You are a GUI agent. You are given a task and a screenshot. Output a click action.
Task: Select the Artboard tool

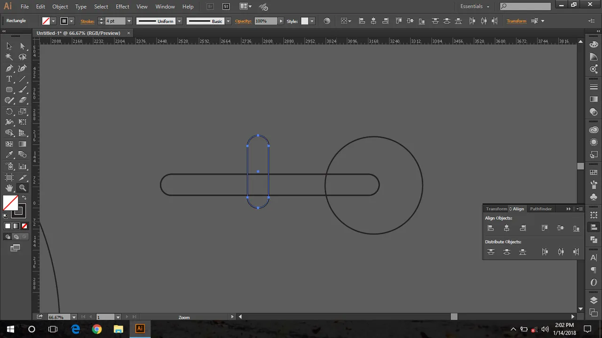9,177
